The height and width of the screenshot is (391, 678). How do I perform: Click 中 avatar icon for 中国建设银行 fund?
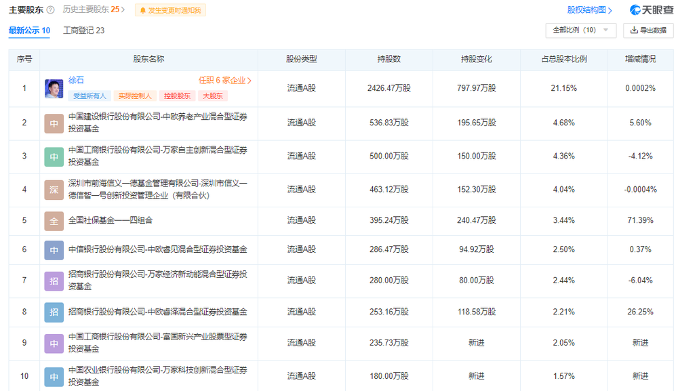pyautogui.click(x=54, y=123)
